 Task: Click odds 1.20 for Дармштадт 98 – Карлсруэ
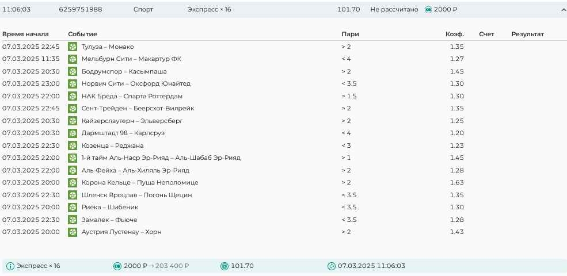tap(456, 133)
